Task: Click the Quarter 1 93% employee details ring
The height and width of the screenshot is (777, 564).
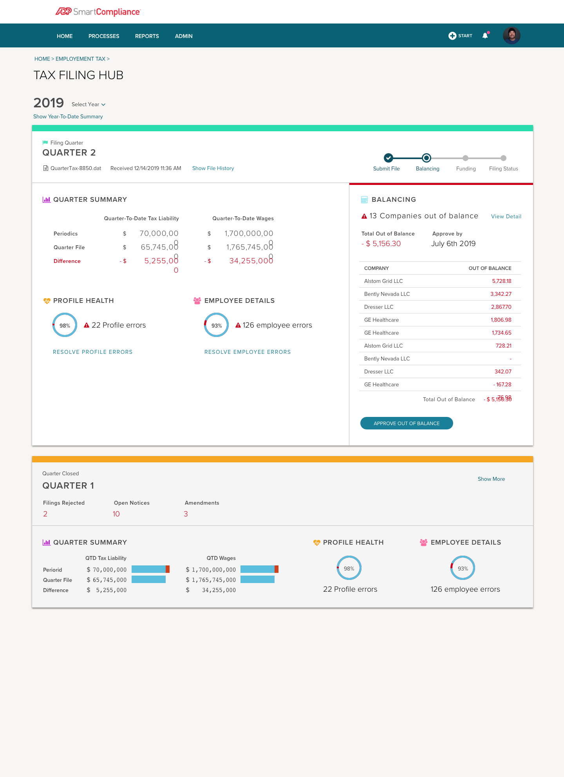Action: [x=463, y=568]
